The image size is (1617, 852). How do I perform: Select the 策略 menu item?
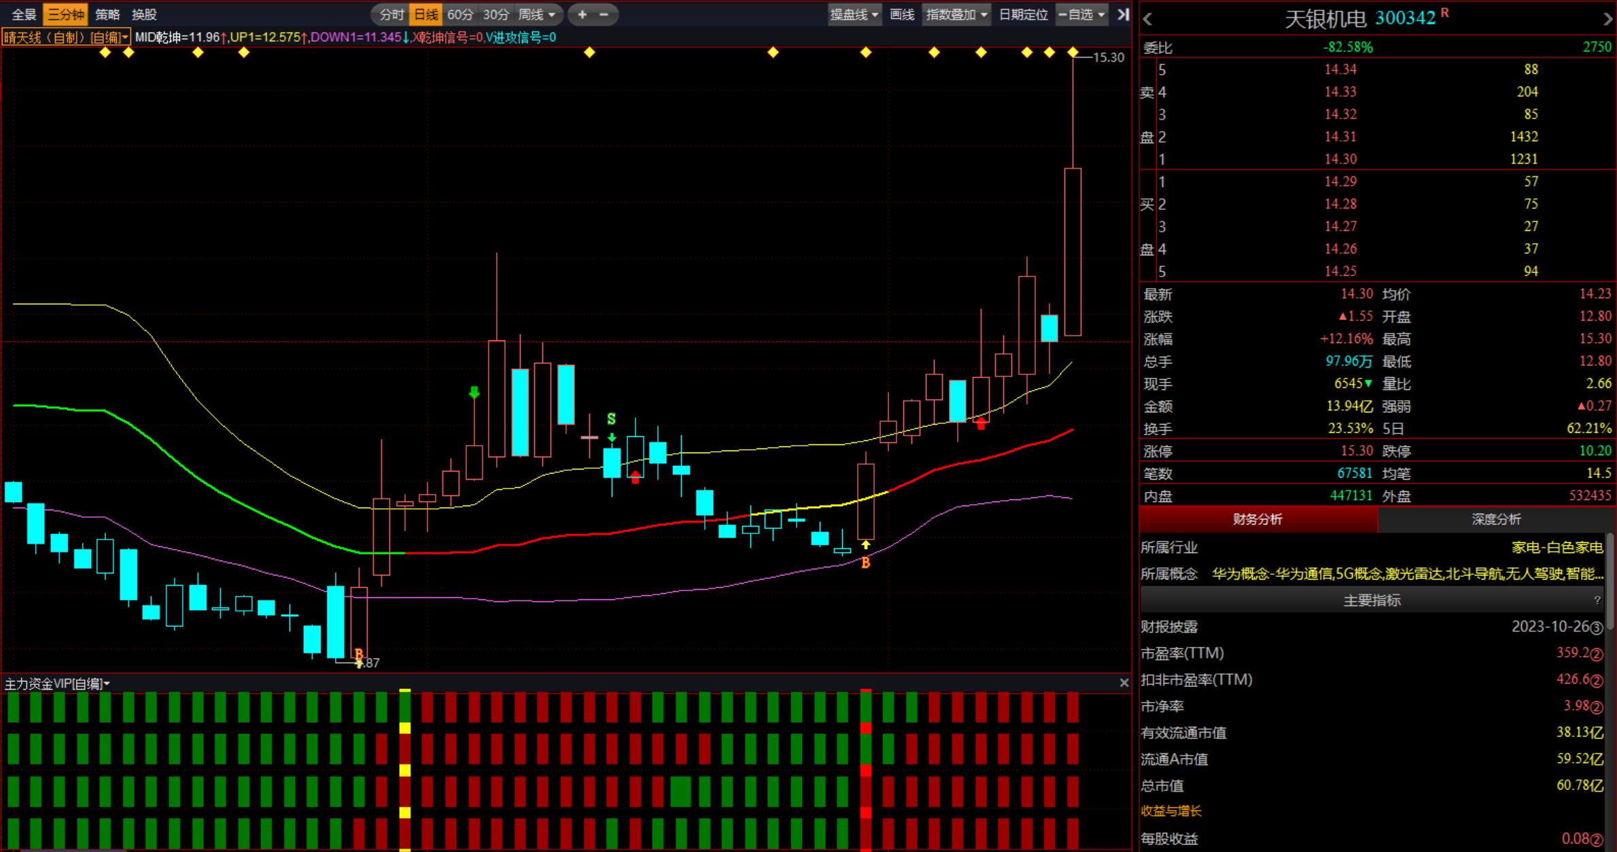(107, 14)
